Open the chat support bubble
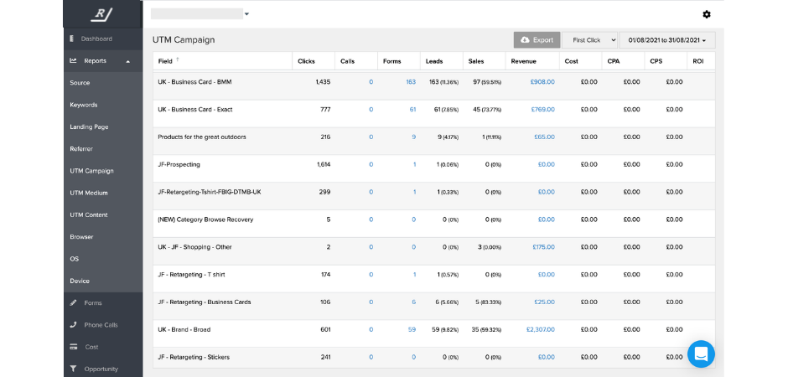This screenshot has width=788, height=377. coord(701,354)
